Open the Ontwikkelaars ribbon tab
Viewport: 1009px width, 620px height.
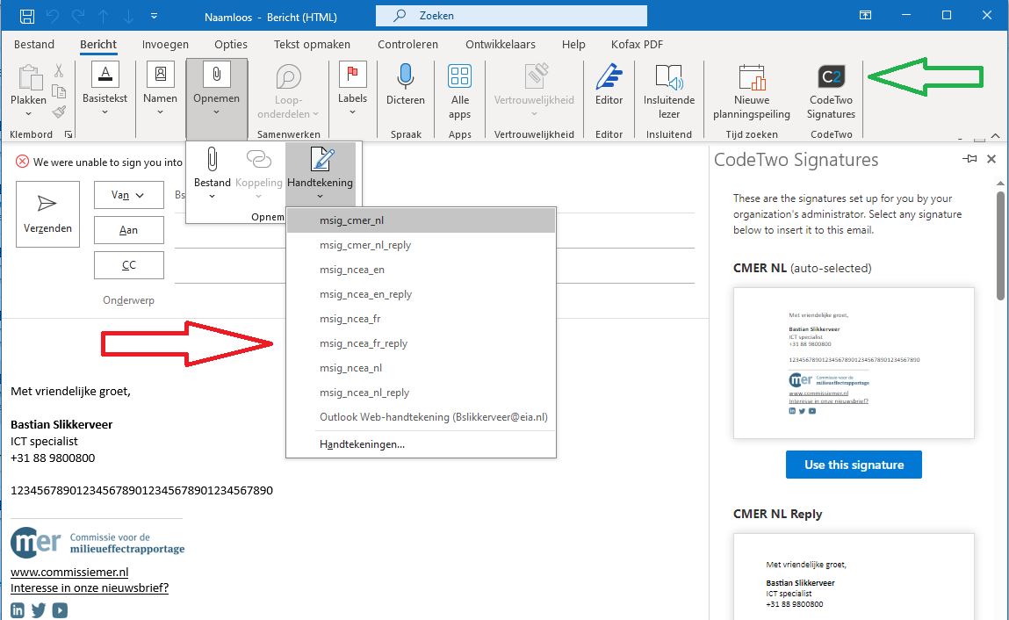(501, 45)
